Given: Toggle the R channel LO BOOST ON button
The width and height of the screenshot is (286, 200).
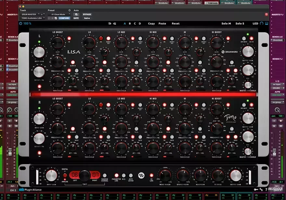Looking at the screenshot, I should tap(69, 105).
